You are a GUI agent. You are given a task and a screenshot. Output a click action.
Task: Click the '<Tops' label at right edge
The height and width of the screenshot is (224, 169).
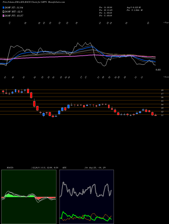tap(166, 23)
